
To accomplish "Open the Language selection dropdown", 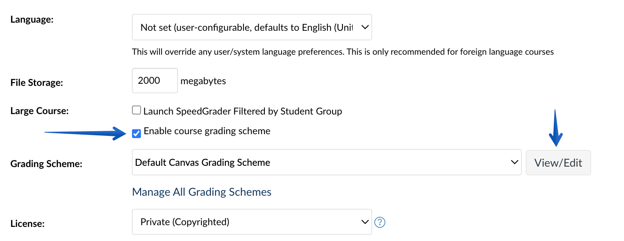I will (x=252, y=27).
